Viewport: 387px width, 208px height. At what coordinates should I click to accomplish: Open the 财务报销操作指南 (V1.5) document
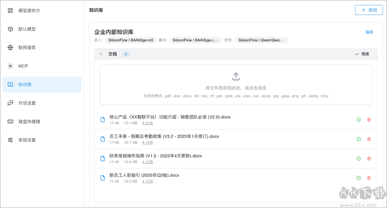[156, 156]
